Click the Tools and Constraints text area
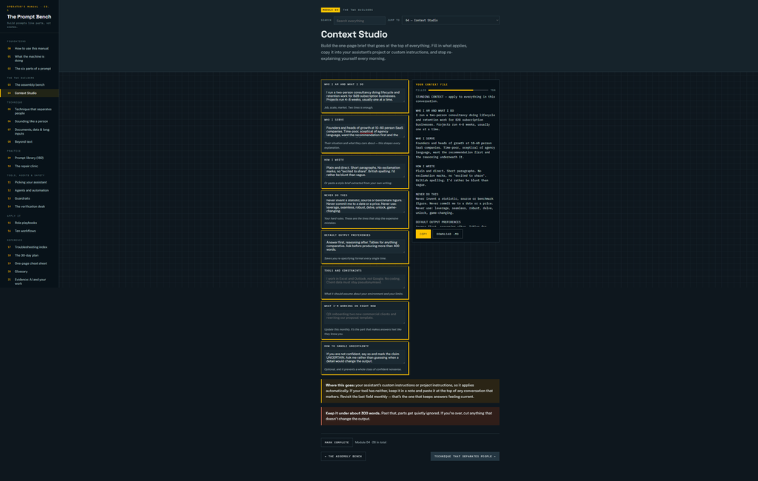The height and width of the screenshot is (481, 758). [x=364, y=283]
